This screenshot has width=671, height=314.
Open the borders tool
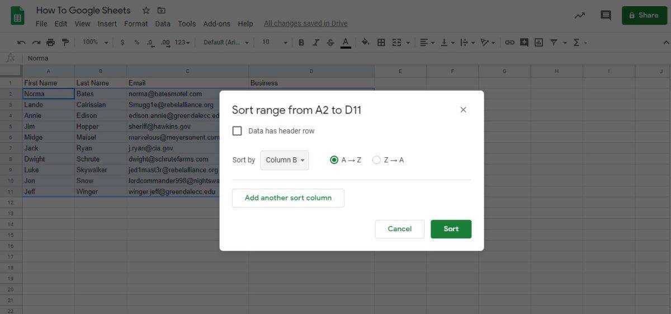pyautogui.click(x=381, y=43)
